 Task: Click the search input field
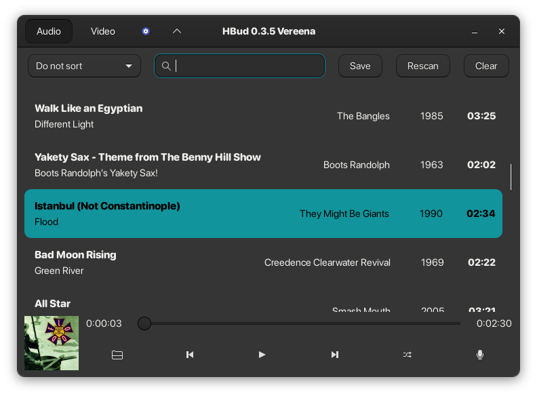click(x=240, y=66)
